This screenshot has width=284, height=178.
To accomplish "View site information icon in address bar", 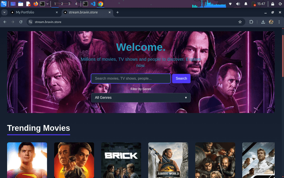I will (31, 22).
